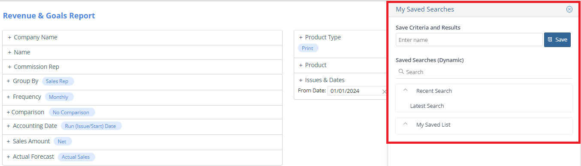Click the saved searches Search box
581x166 pixels.
click(484, 72)
